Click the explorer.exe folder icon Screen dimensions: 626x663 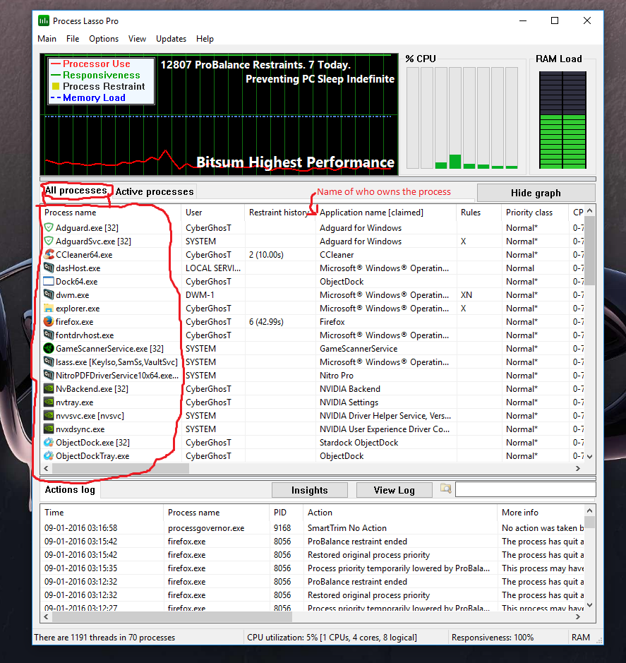(x=49, y=309)
